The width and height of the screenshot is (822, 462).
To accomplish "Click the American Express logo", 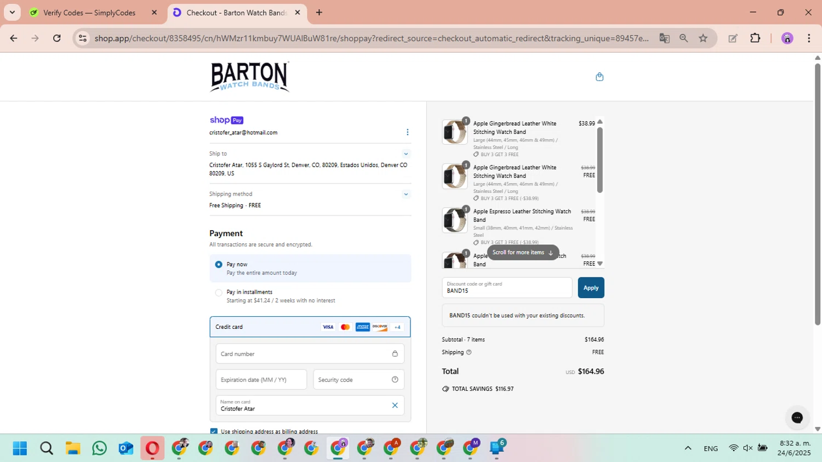I will [x=363, y=327].
